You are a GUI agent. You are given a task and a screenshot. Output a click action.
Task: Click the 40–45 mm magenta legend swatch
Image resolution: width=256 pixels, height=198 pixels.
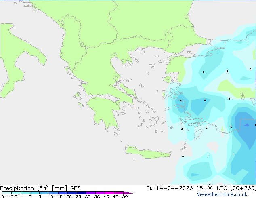click(x=109, y=193)
